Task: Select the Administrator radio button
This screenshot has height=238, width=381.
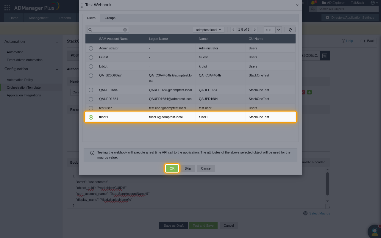Action: (91, 48)
